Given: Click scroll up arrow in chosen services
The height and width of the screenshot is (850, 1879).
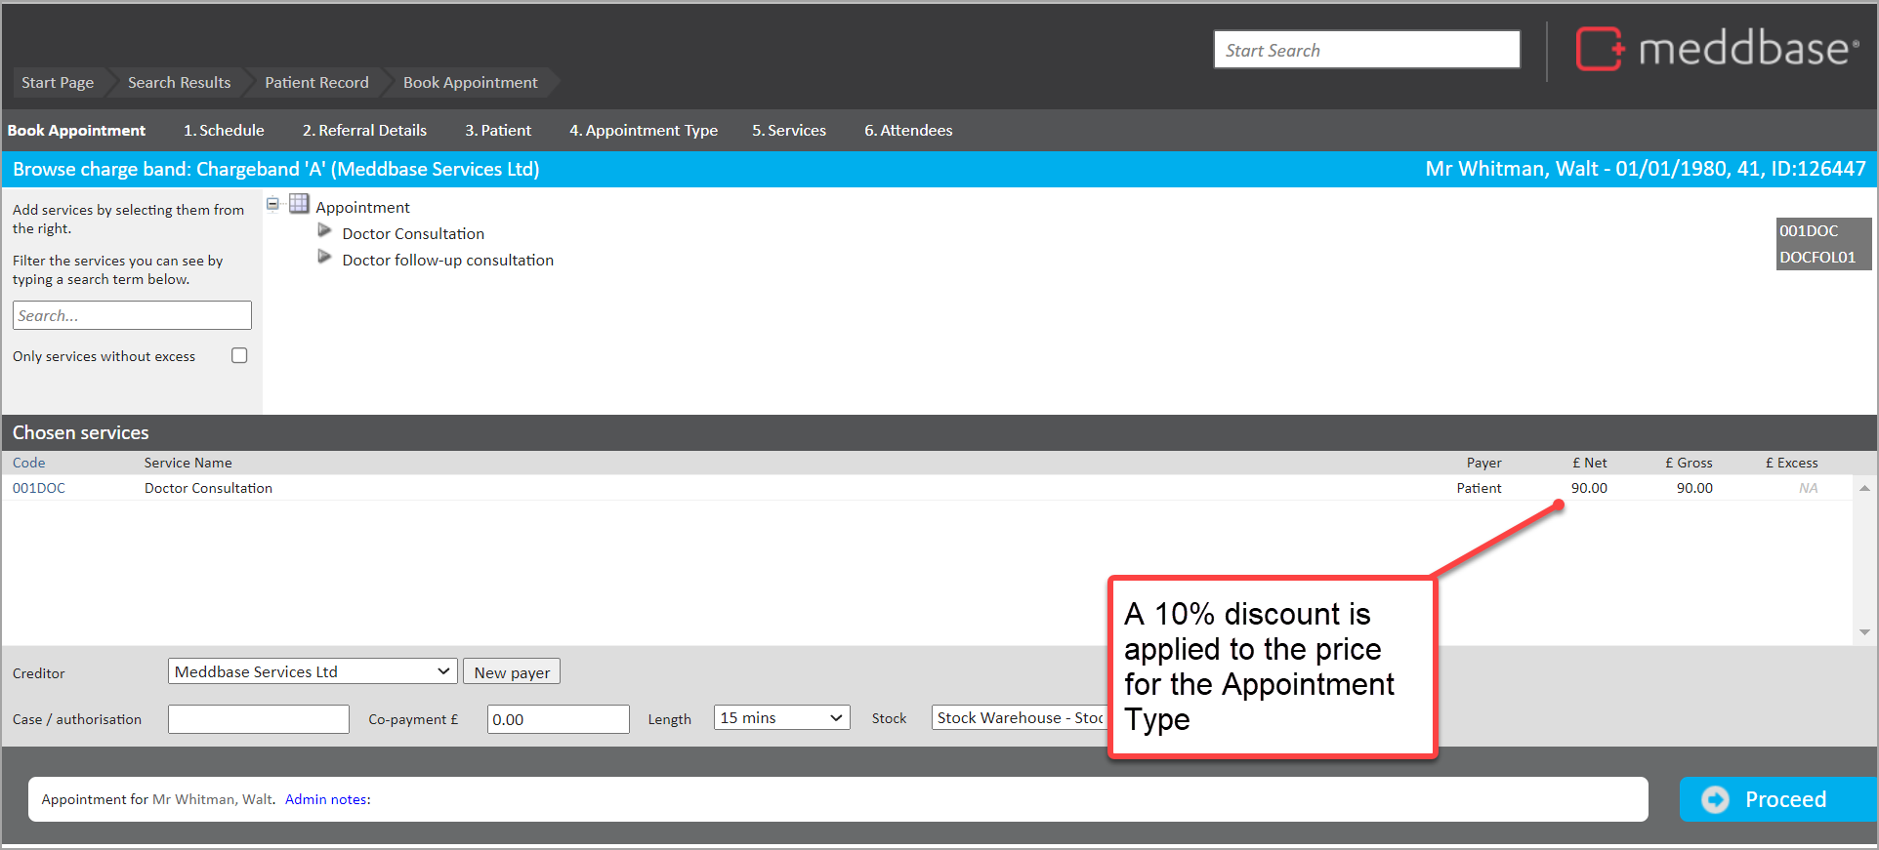Looking at the screenshot, I should point(1864,488).
